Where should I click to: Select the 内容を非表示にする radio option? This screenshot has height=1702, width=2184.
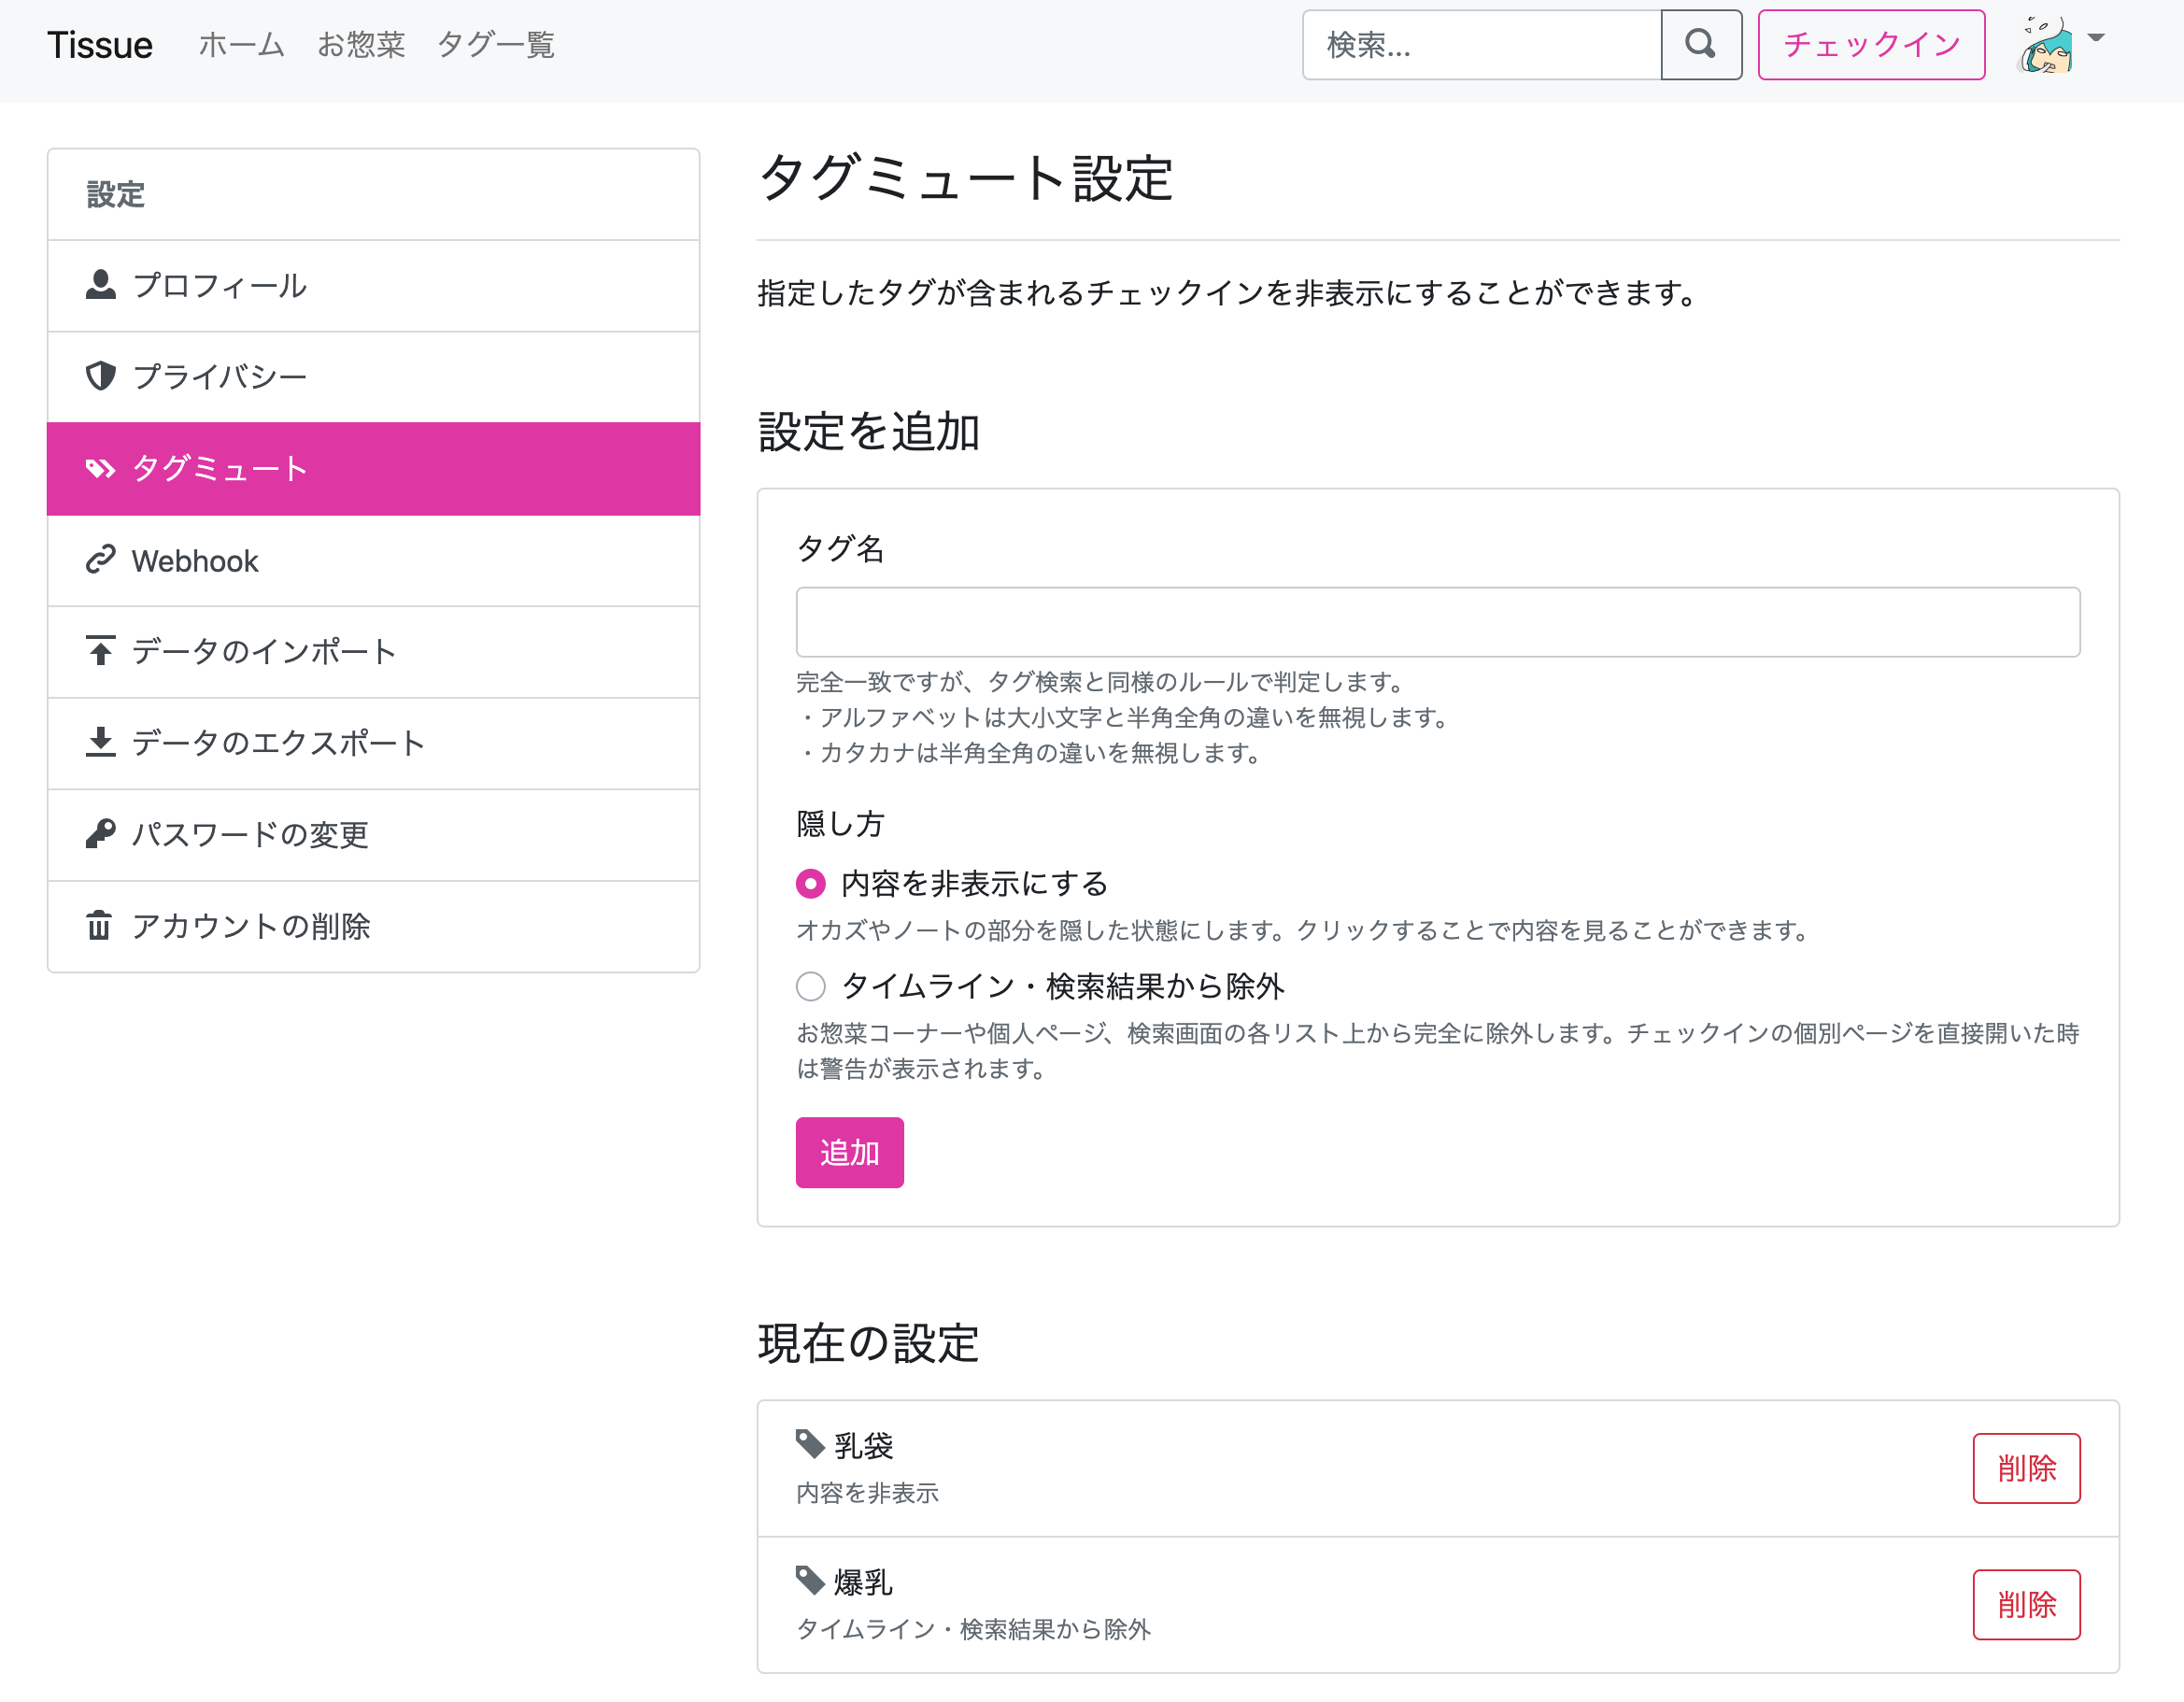pos(810,884)
